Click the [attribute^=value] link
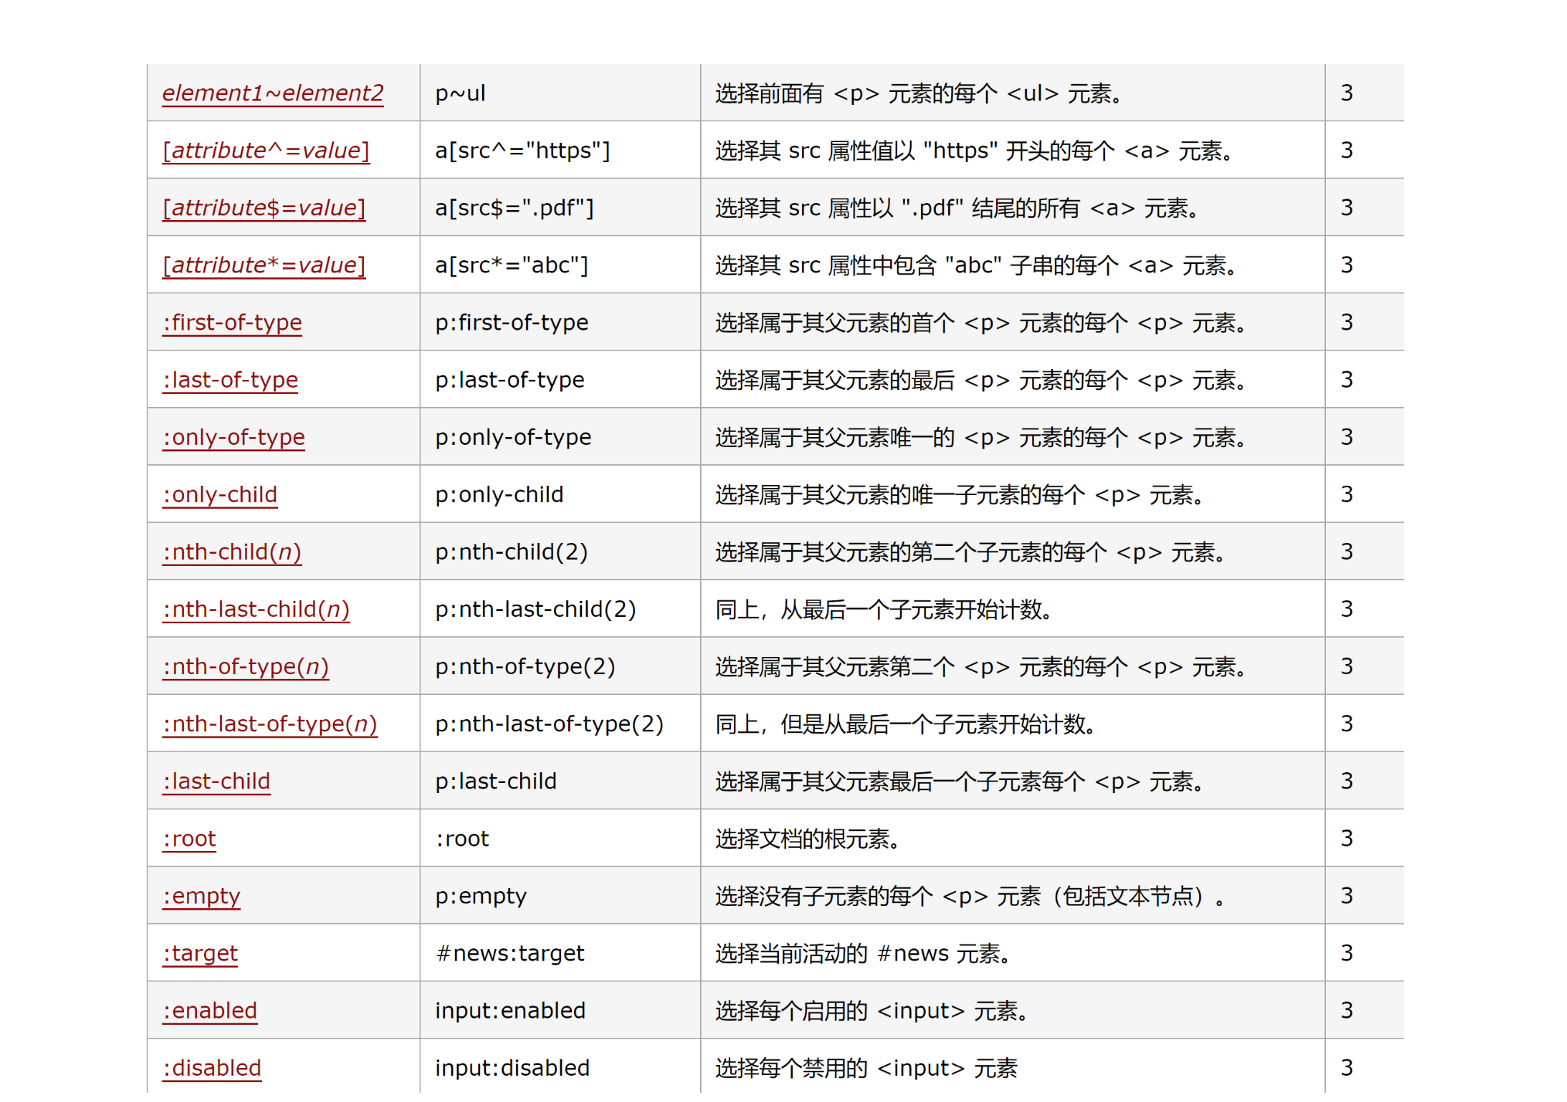1567x1102 pixels. pyautogui.click(x=266, y=151)
